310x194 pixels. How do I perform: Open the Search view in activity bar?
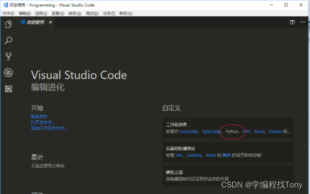(8, 41)
